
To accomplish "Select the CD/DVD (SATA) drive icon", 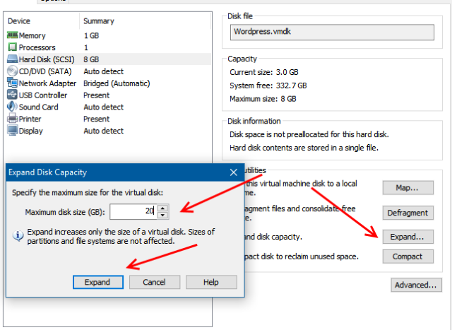I will pos(12,71).
